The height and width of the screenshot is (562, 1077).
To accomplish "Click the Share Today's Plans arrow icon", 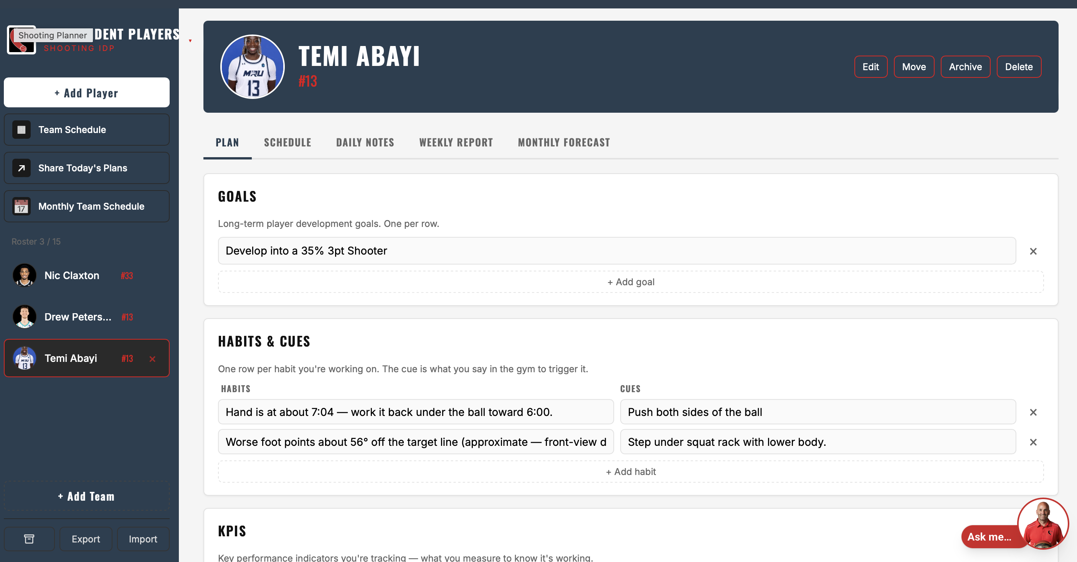I will 21,168.
